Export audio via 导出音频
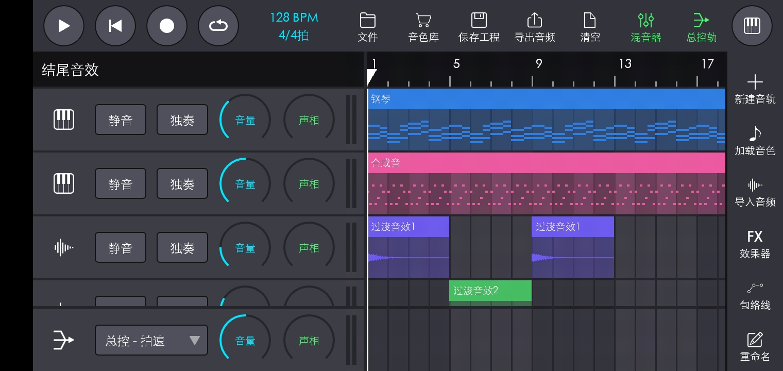The width and height of the screenshot is (783, 371). [535, 27]
